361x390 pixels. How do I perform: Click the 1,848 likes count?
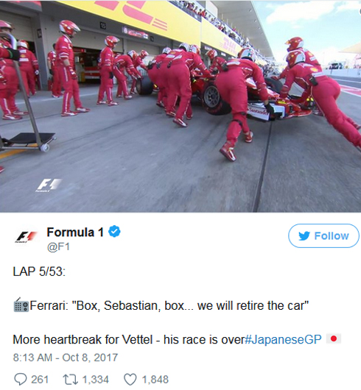tap(155, 380)
